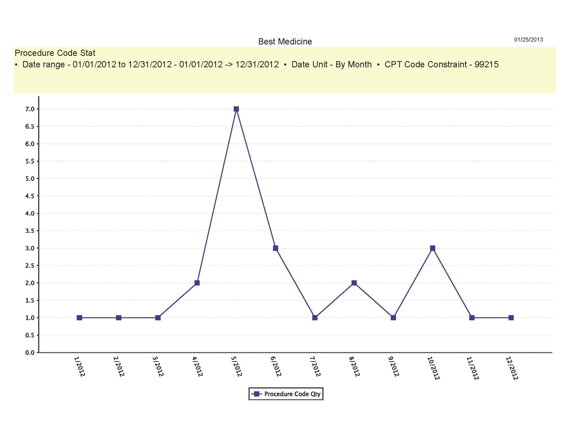Click the 4/2012 data point marker
Screen dimensions: 572x442
click(x=197, y=283)
